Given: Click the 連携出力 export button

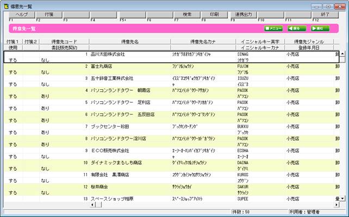Looking at the screenshot, I should point(244,15).
